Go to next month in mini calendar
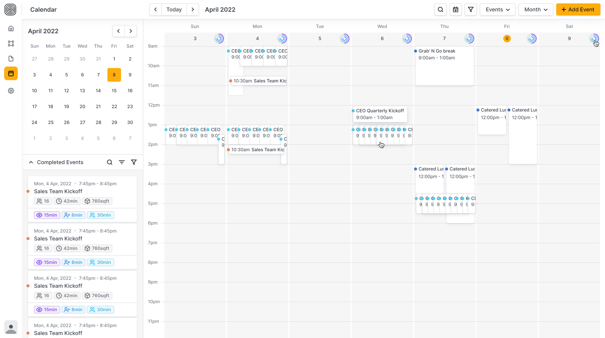605x338 pixels. (x=131, y=31)
